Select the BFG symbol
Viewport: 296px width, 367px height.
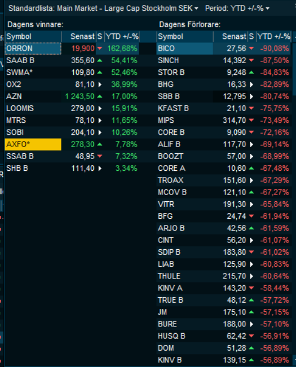pyautogui.click(x=165, y=216)
